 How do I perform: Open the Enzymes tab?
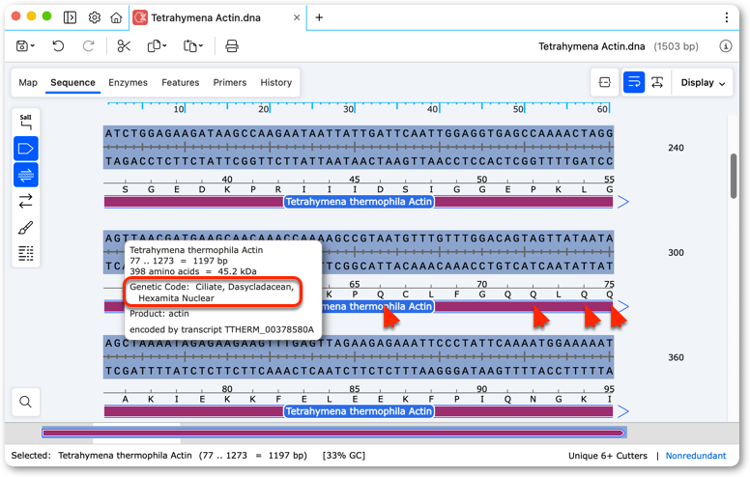click(x=128, y=83)
